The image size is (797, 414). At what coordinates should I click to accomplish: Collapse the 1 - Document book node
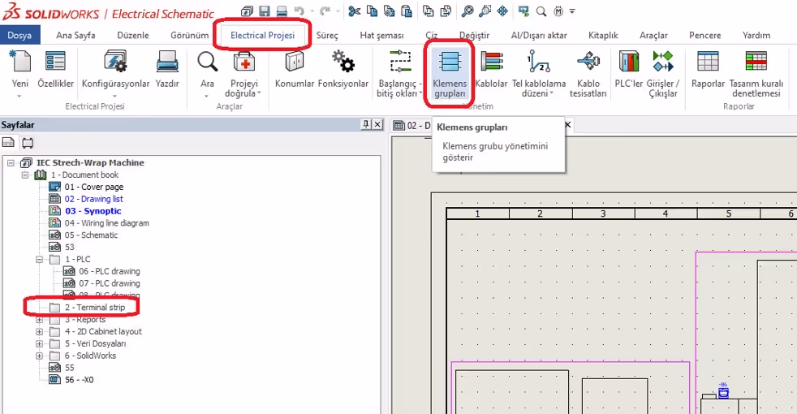pos(25,175)
